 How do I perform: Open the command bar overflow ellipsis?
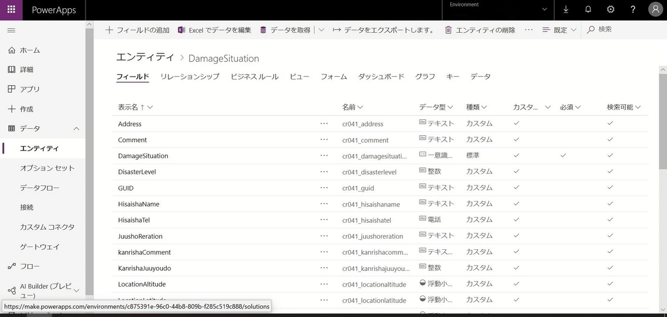tap(529, 30)
